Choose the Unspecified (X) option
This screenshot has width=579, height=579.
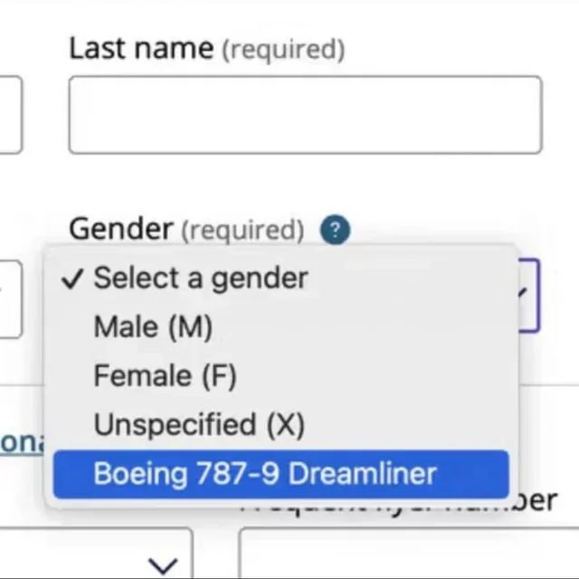[281, 424]
